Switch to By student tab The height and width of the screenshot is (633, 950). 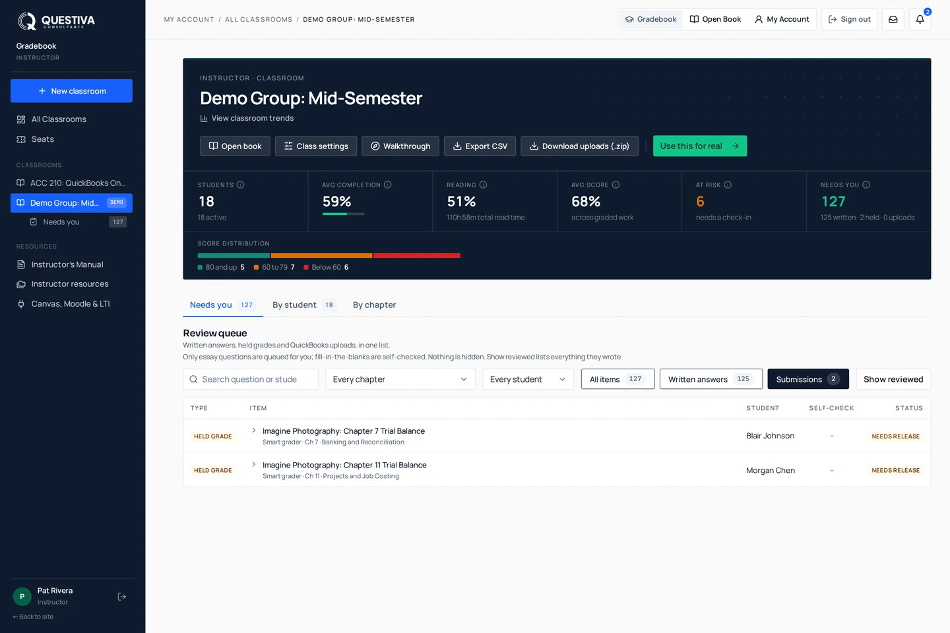point(304,305)
